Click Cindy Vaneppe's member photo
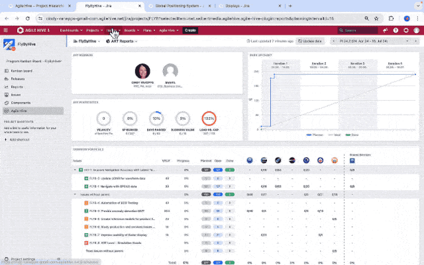 pos(142,71)
